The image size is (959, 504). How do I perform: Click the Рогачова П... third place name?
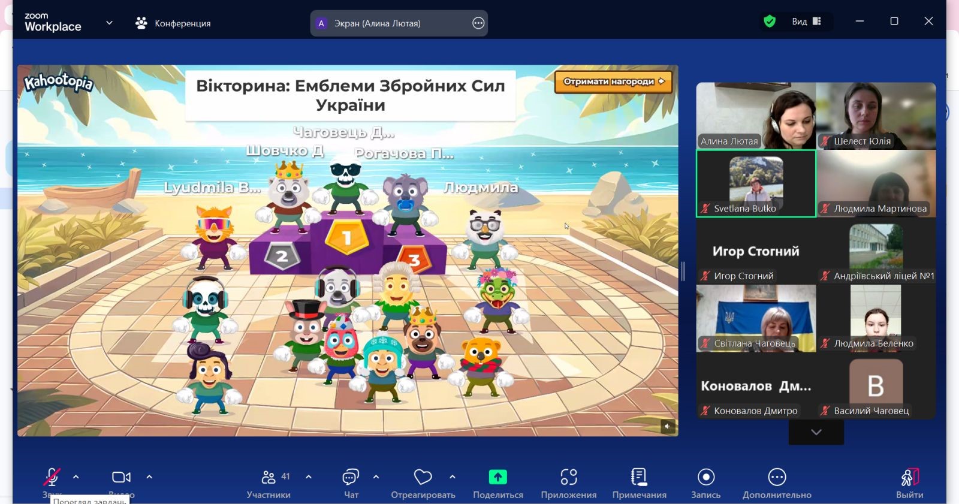coord(404,153)
